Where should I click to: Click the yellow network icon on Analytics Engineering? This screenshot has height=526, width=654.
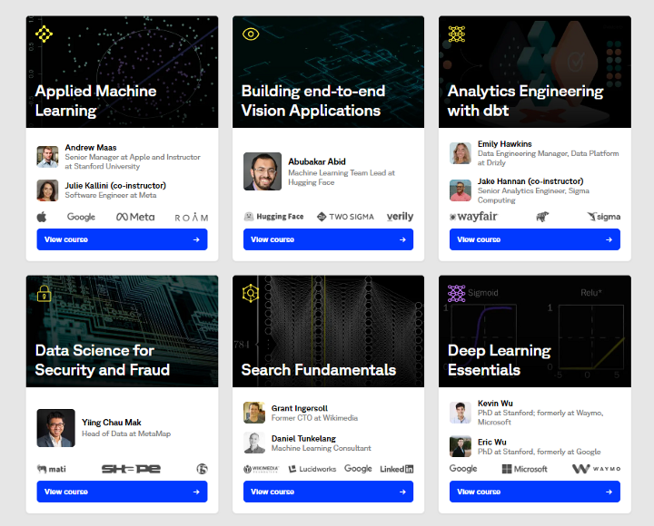[x=457, y=34]
